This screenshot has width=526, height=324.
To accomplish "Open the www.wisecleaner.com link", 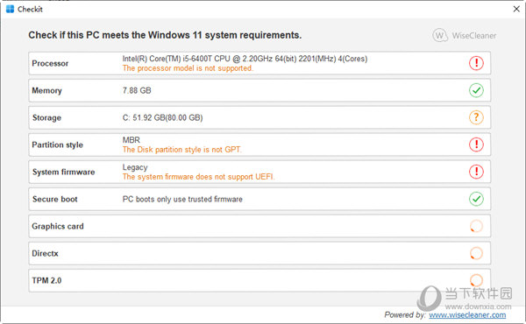I will point(467,315).
